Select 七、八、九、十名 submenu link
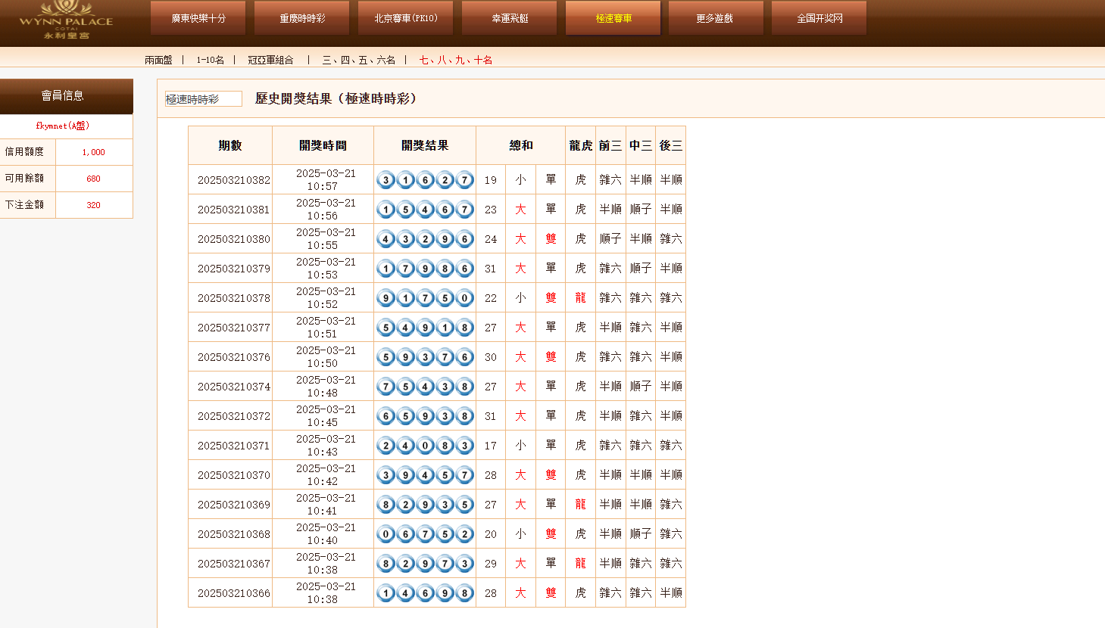Screen dimensions: 1105x628 (x=456, y=60)
